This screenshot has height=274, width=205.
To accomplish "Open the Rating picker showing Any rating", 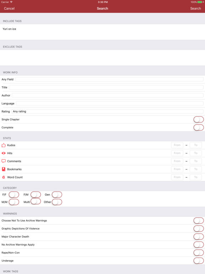I will [107, 111].
